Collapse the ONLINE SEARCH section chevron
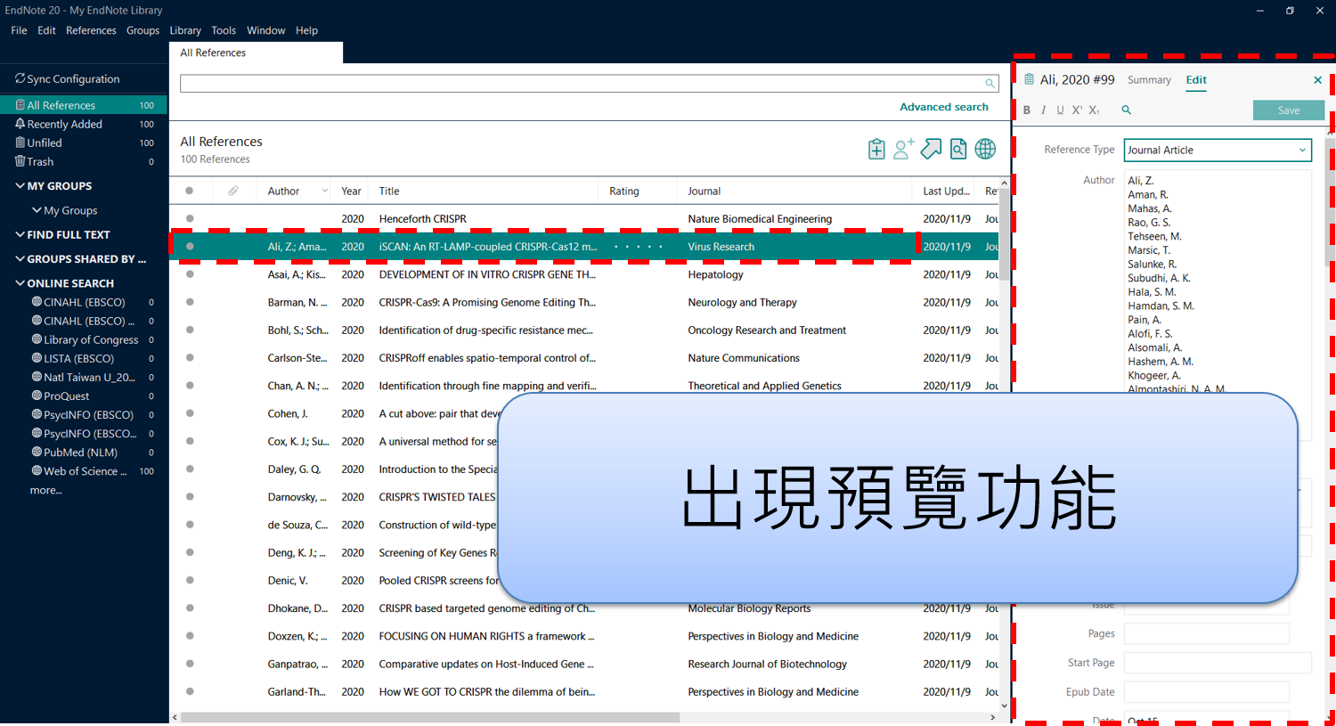This screenshot has height=726, width=1336. (20, 283)
